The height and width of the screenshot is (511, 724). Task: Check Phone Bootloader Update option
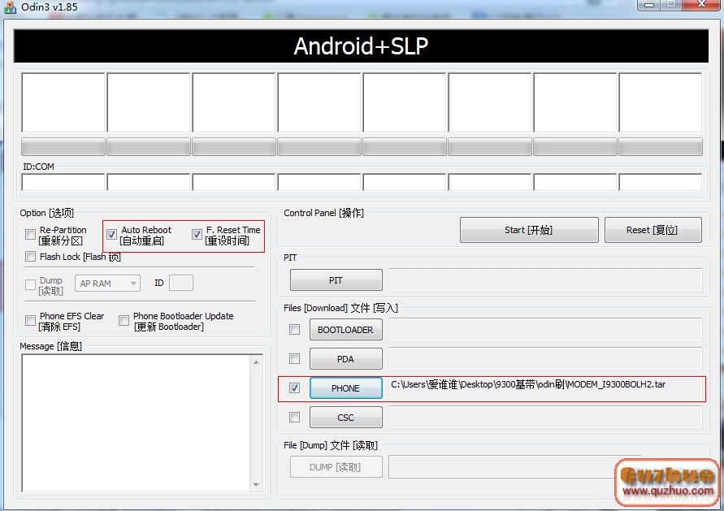pyautogui.click(x=124, y=320)
